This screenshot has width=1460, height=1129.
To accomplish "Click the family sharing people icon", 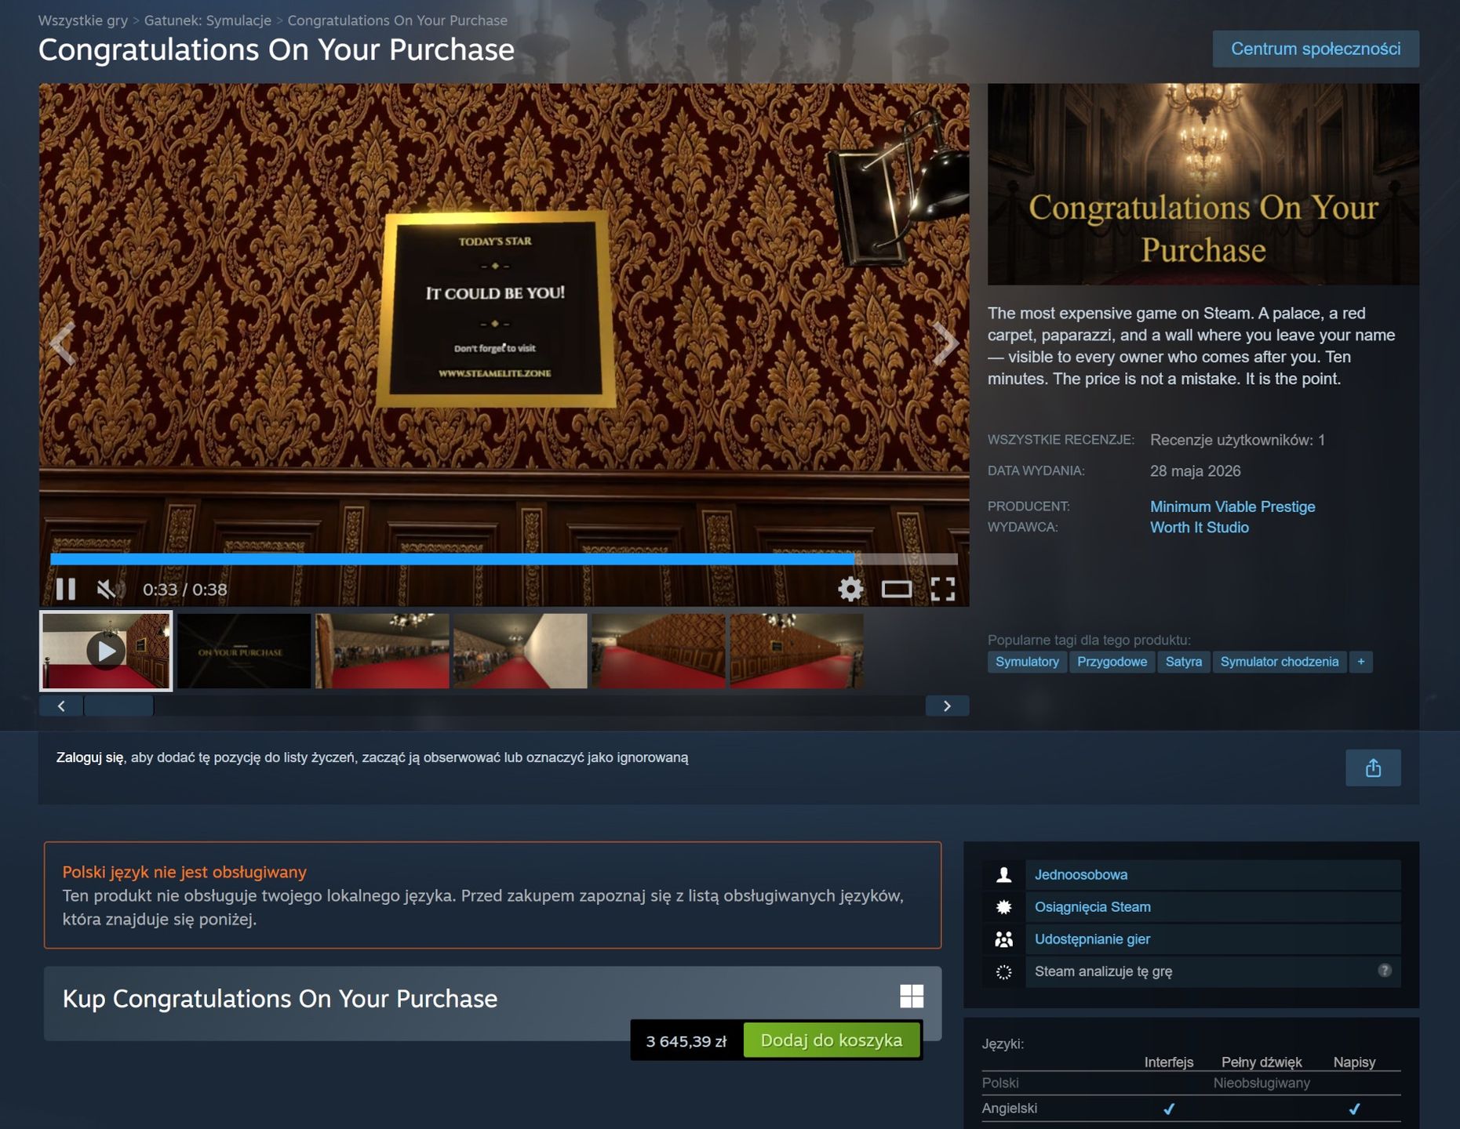I will [1003, 939].
